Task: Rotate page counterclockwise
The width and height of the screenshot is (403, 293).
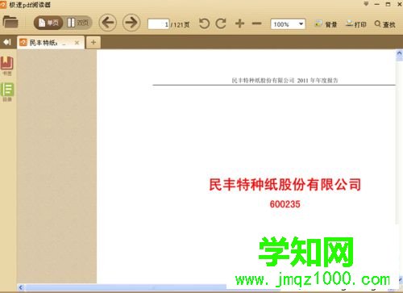Action: click(204, 23)
